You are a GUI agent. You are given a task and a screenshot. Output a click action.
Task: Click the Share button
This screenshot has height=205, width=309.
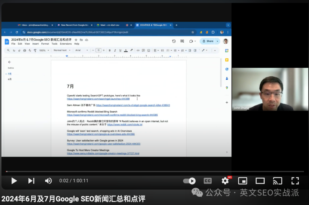pos(208,41)
